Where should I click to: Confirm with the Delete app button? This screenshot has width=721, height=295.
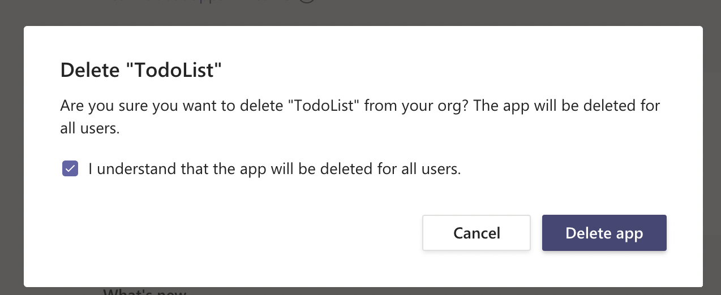tap(604, 233)
